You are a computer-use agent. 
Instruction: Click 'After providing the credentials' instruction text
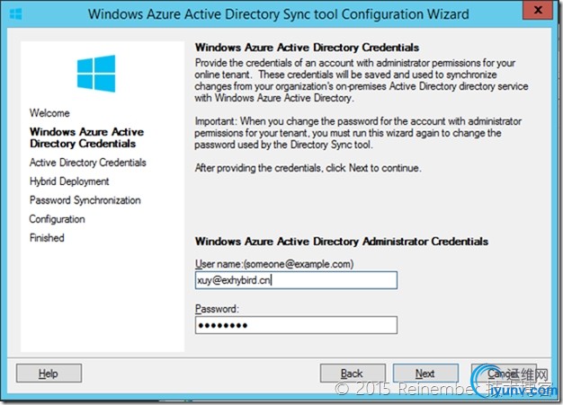(x=308, y=168)
